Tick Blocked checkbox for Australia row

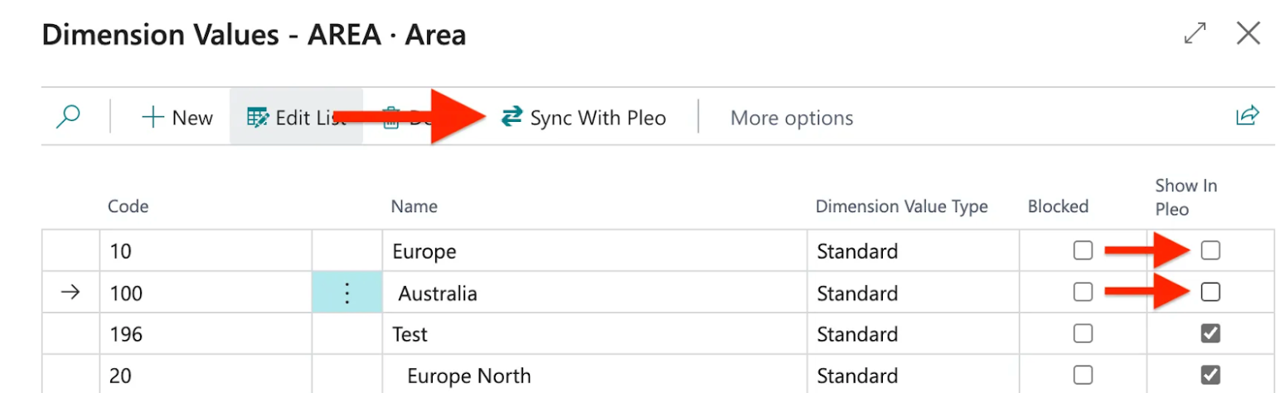[1083, 292]
